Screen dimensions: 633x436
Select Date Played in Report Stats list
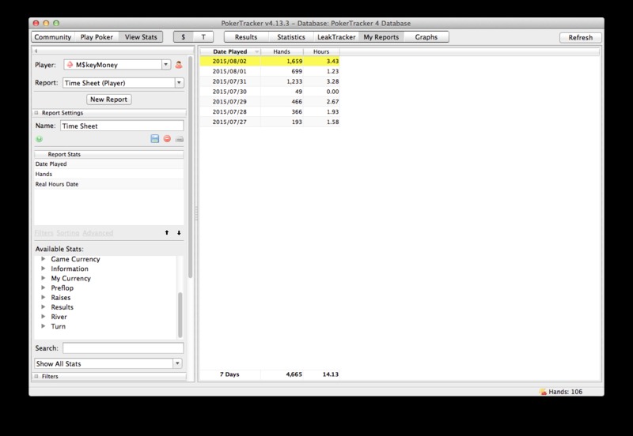pos(109,164)
